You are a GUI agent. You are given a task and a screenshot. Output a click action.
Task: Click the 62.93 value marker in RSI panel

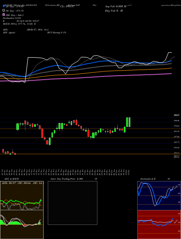[x=175, y=221]
